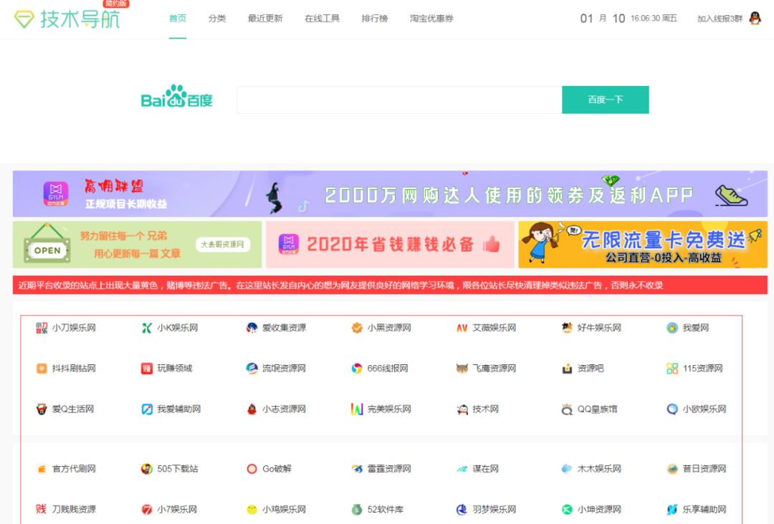
Task: Click the QQ皇族馆 penguin icon
Action: point(566,409)
